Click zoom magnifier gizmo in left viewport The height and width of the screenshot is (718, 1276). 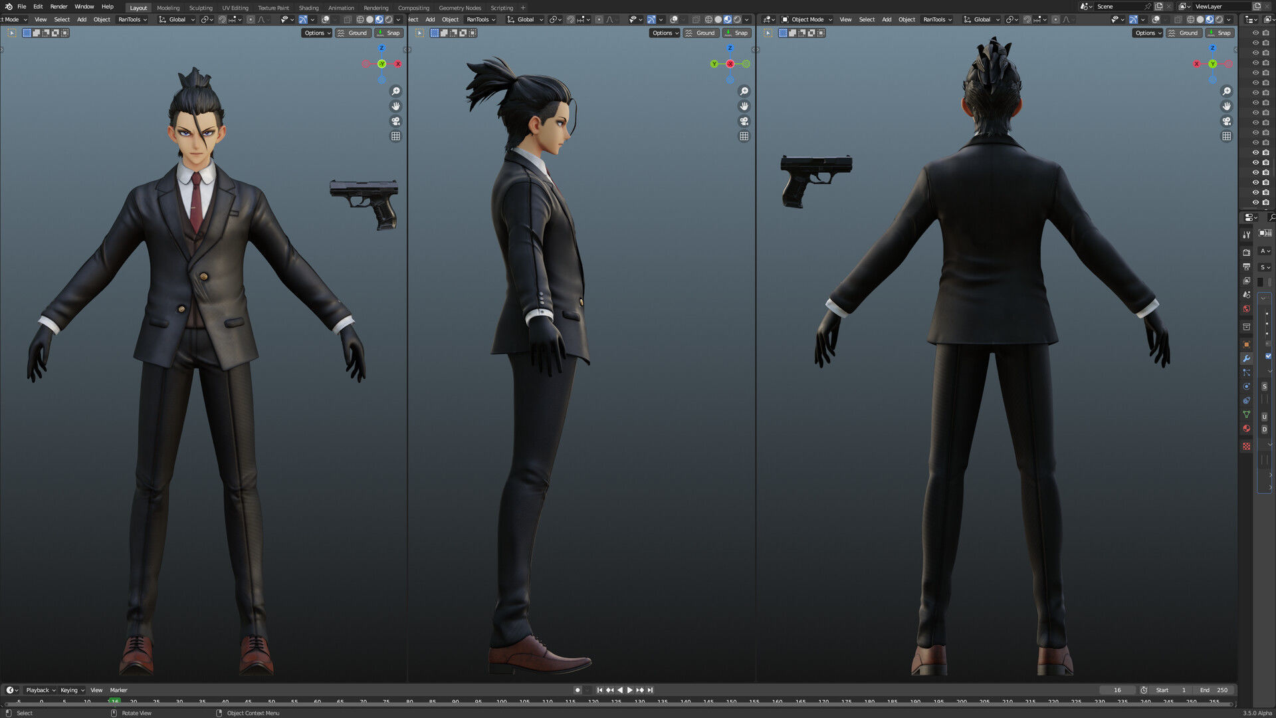(395, 91)
